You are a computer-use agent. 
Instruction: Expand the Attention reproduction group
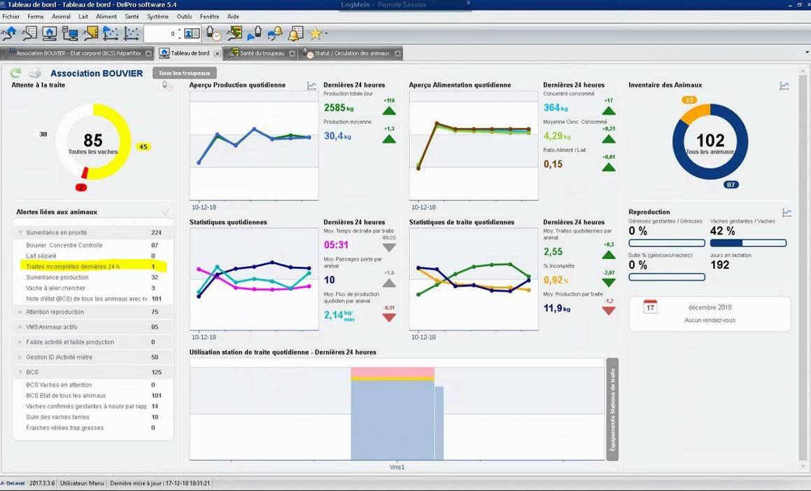(20, 312)
